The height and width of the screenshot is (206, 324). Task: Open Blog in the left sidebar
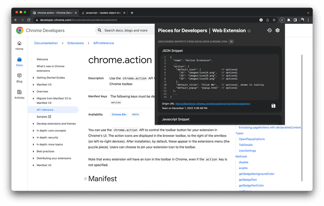19,78
